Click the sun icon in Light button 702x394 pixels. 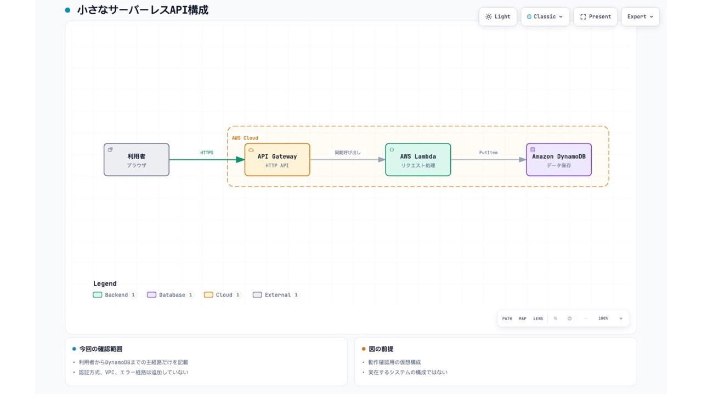(x=489, y=16)
